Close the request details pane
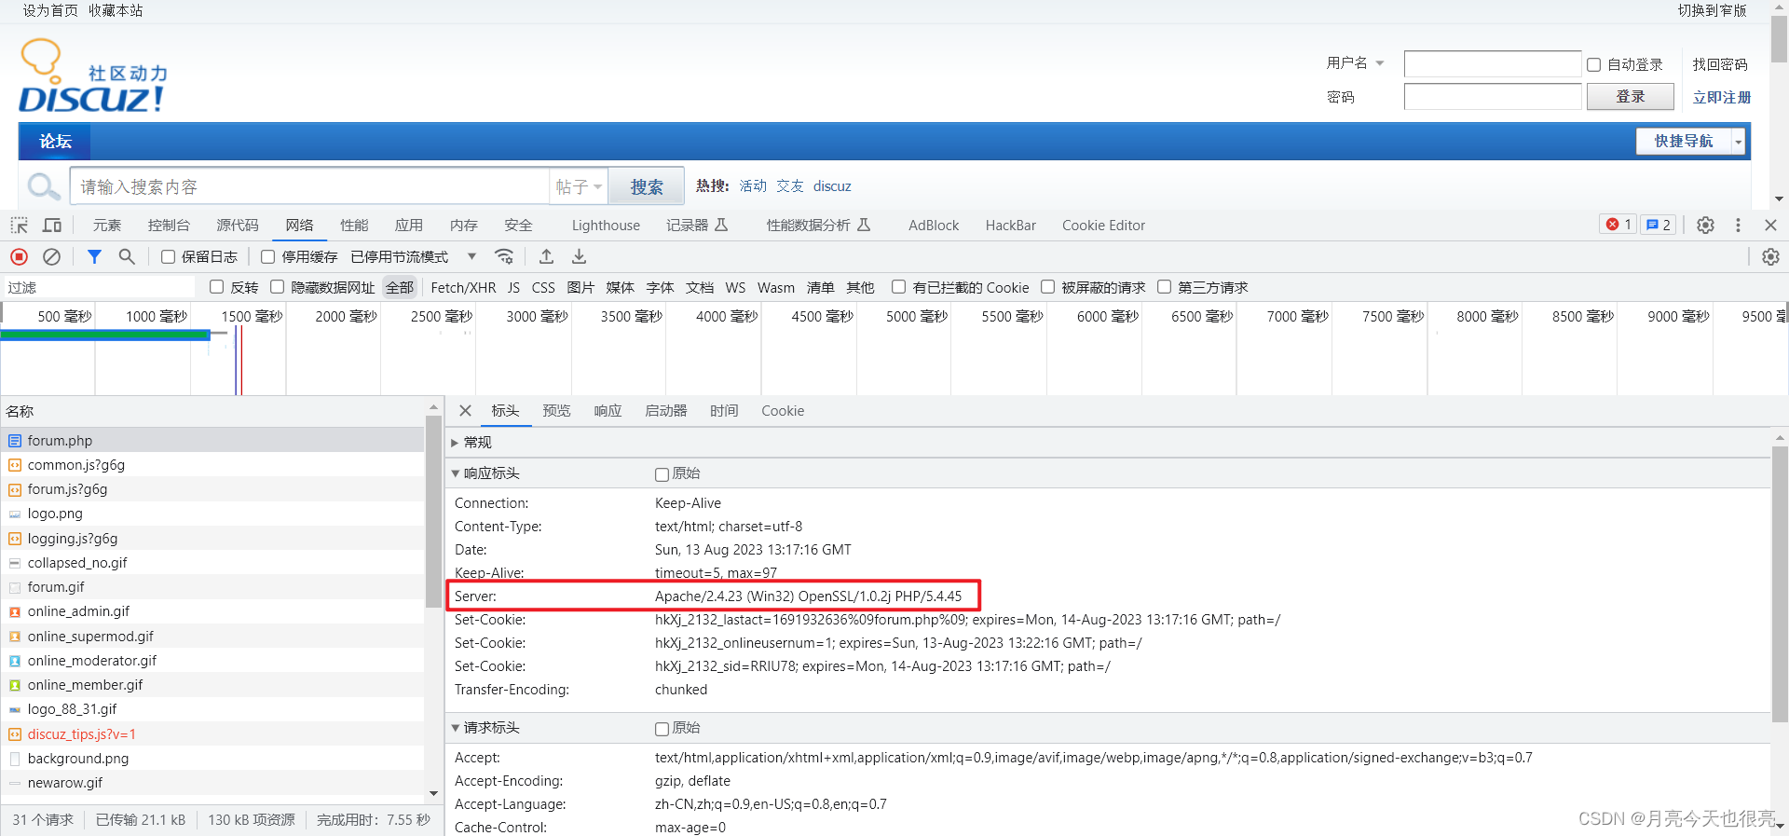The image size is (1789, 836). (x=466, y=411)
